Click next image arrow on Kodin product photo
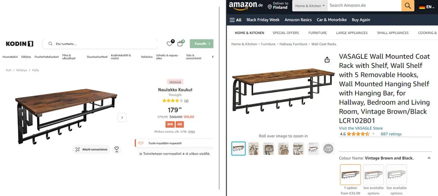Viewport: 438px width, 196px height. click(x=122, y=117)
